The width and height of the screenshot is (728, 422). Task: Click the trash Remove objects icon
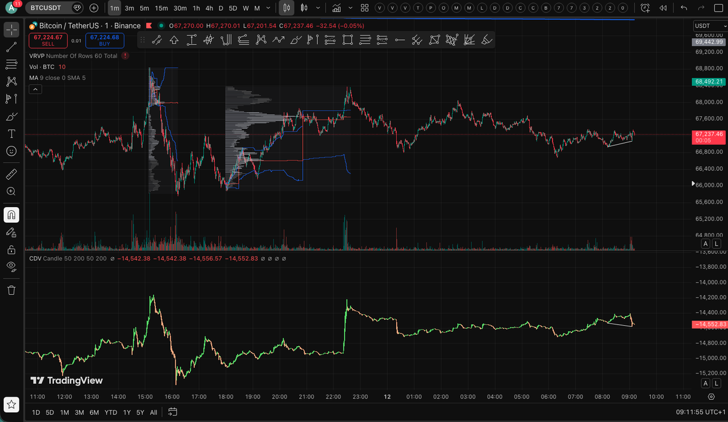pos(11,290)
